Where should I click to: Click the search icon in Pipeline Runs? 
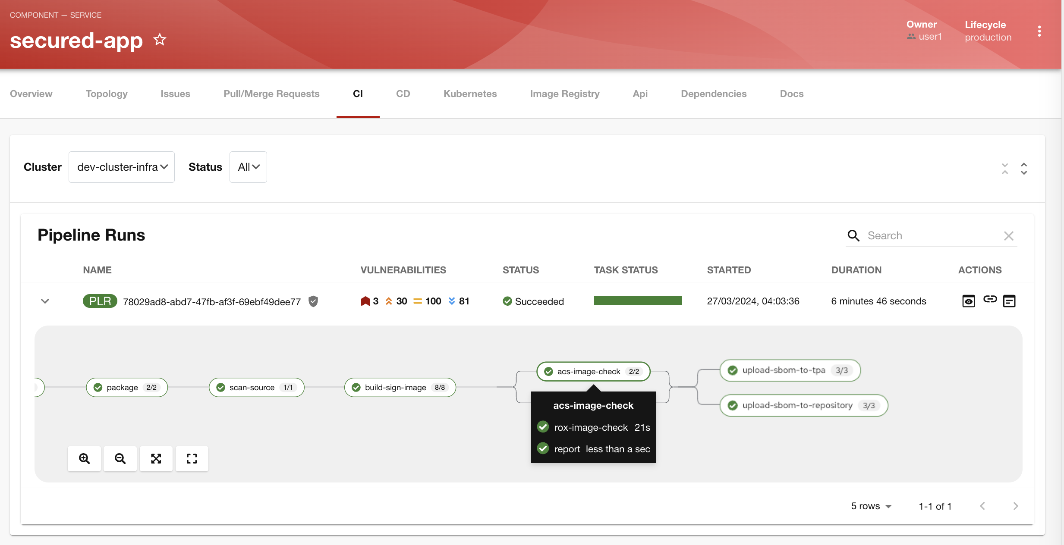(x=854, y=235)
